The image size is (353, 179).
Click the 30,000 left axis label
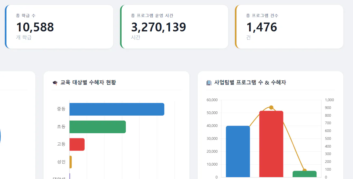point(212,138)
